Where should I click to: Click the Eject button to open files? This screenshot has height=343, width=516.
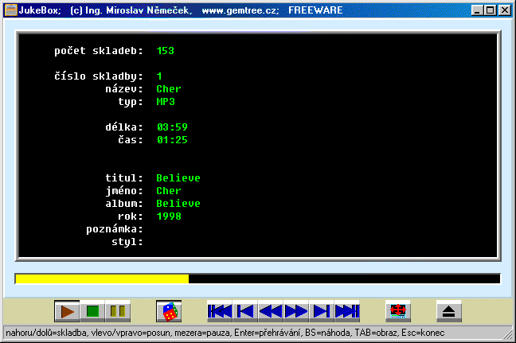tap(449, 311)
